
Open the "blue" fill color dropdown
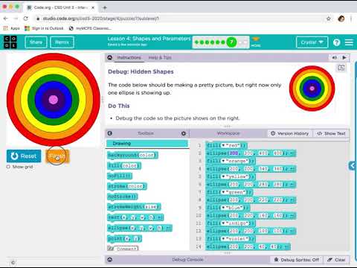click(223, 208)
